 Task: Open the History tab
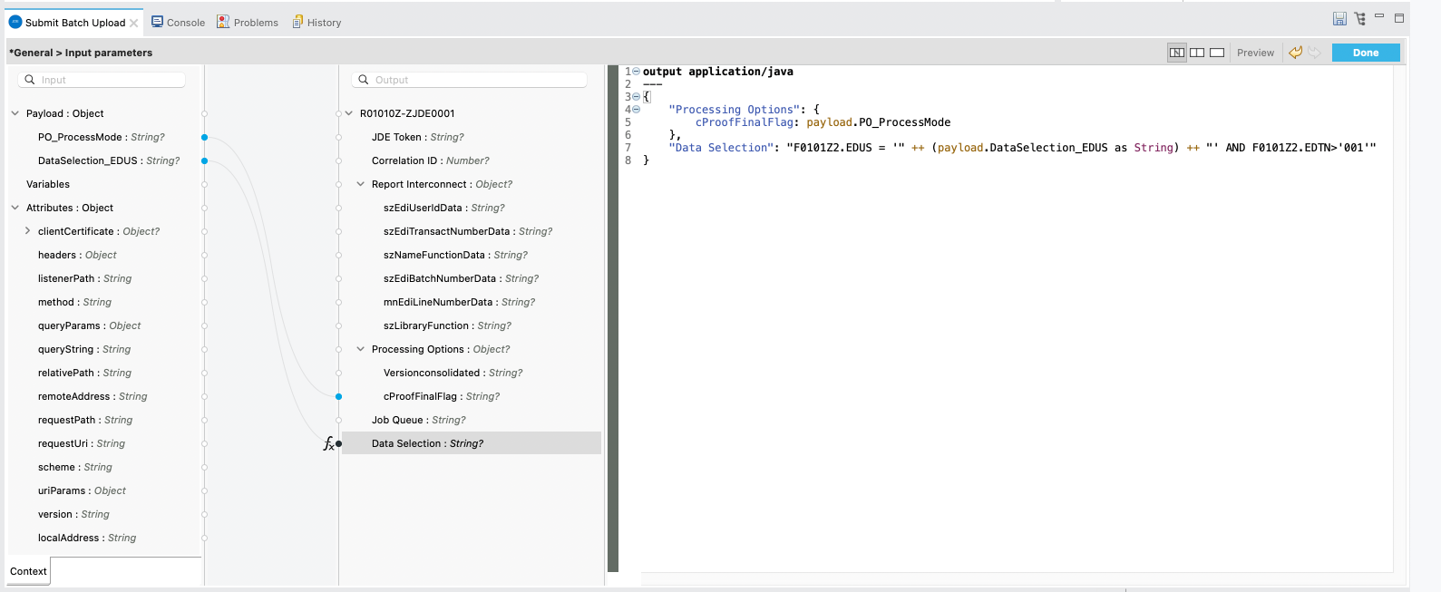[x=316, y=23]
